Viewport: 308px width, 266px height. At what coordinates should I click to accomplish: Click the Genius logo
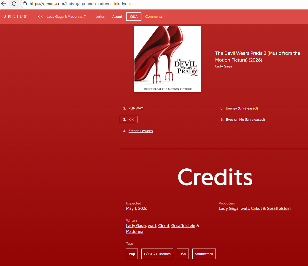[15, 17]
